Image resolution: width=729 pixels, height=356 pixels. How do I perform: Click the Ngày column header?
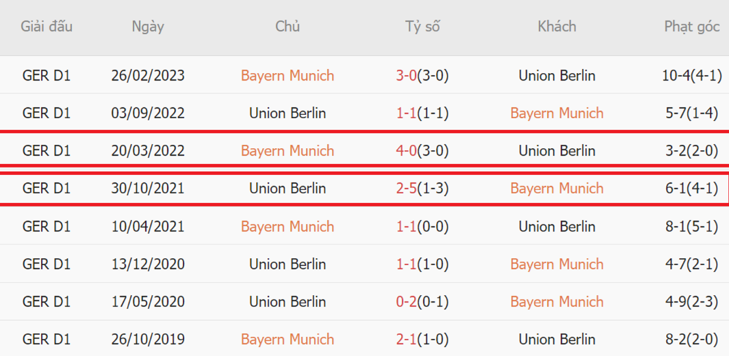pyautogui.click(x=148, y=27)
